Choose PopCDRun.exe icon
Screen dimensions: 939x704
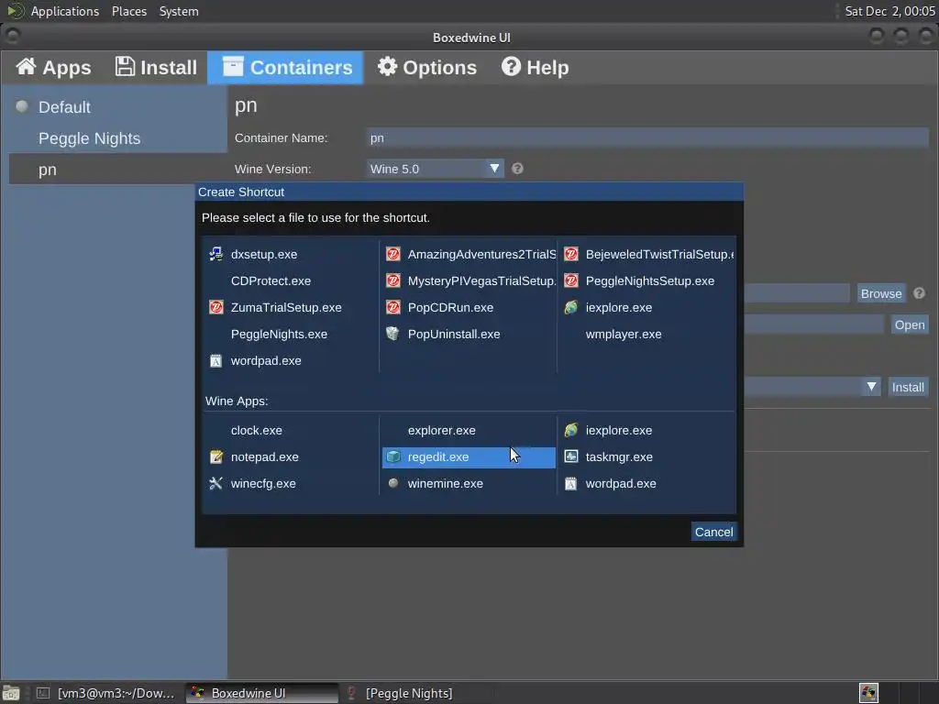[392, 308]
